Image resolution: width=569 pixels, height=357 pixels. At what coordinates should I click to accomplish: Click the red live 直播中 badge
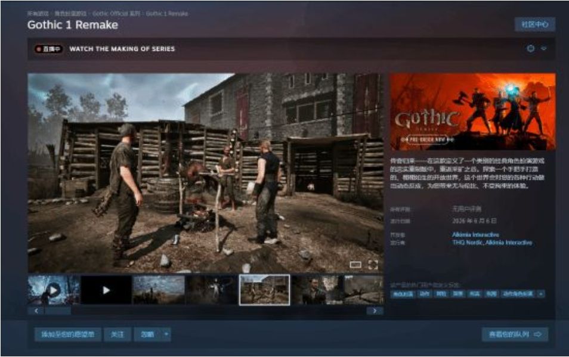pyautogui.click(x=49, y=49)
